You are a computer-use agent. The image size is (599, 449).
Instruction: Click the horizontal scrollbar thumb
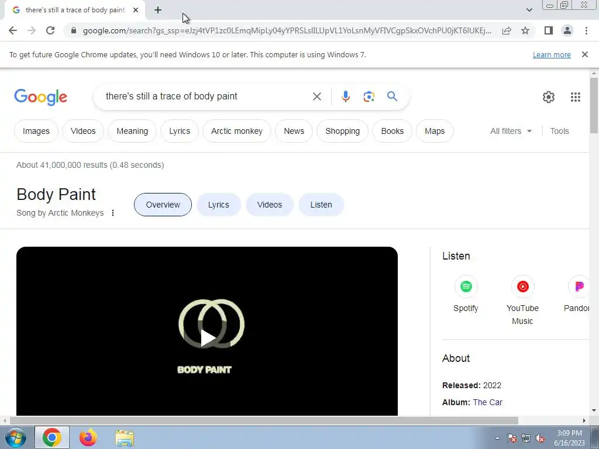264,420
